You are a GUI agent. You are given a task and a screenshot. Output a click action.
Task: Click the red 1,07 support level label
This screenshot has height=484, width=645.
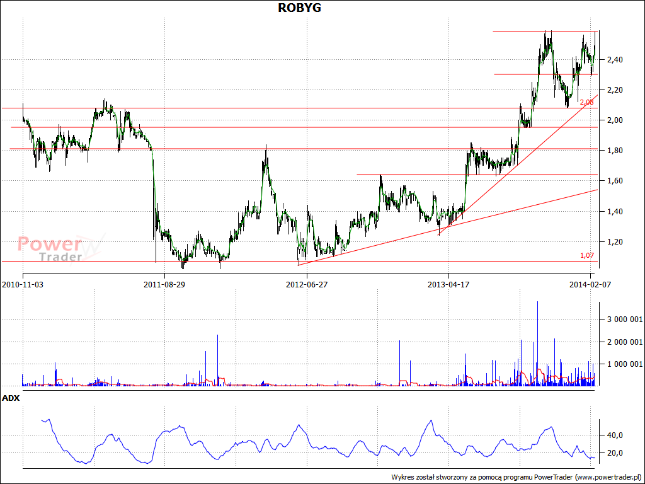tap(587, 255)
